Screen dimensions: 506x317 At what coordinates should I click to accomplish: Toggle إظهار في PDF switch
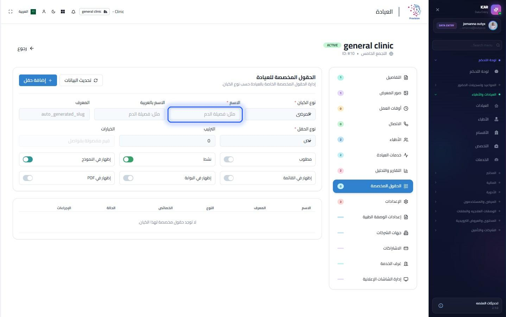(28, 178)
